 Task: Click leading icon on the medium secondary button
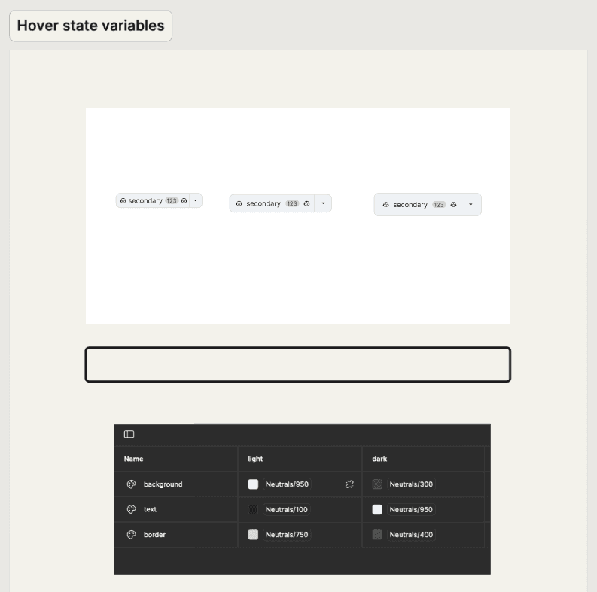pyautogui.click(x=239, y=203)
